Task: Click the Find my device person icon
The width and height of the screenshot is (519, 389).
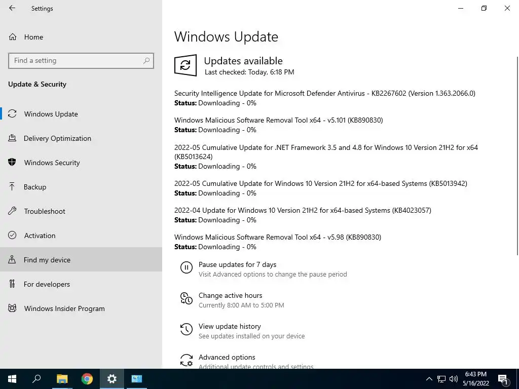Action: (x=12, y=259)
